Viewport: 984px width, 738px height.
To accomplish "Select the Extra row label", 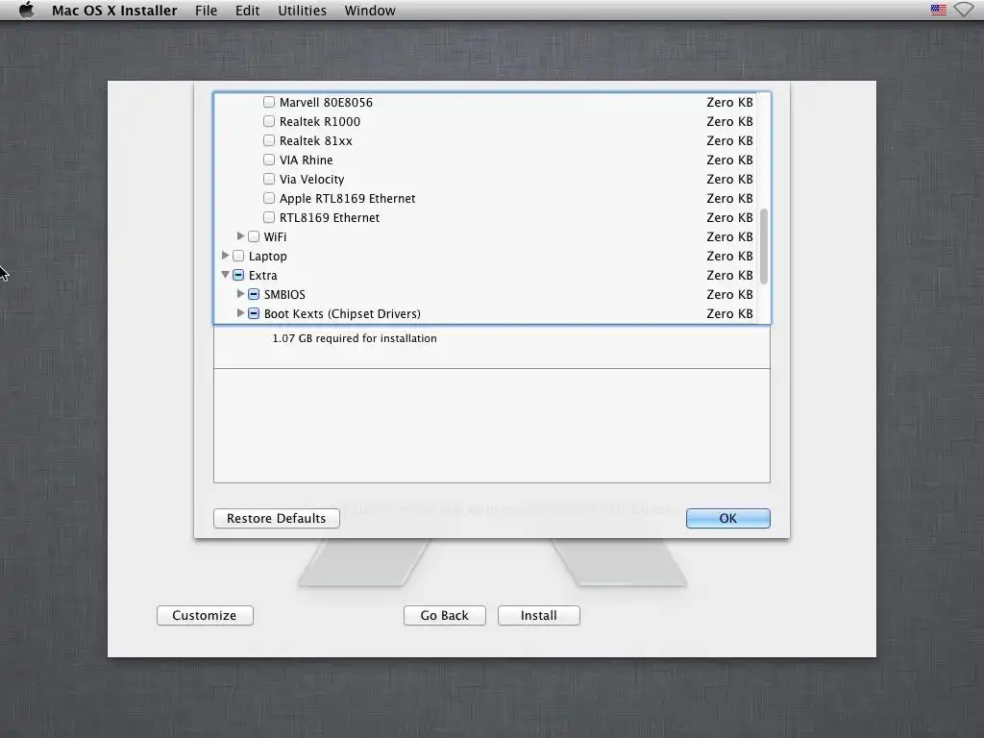I will tap(262, 276).
